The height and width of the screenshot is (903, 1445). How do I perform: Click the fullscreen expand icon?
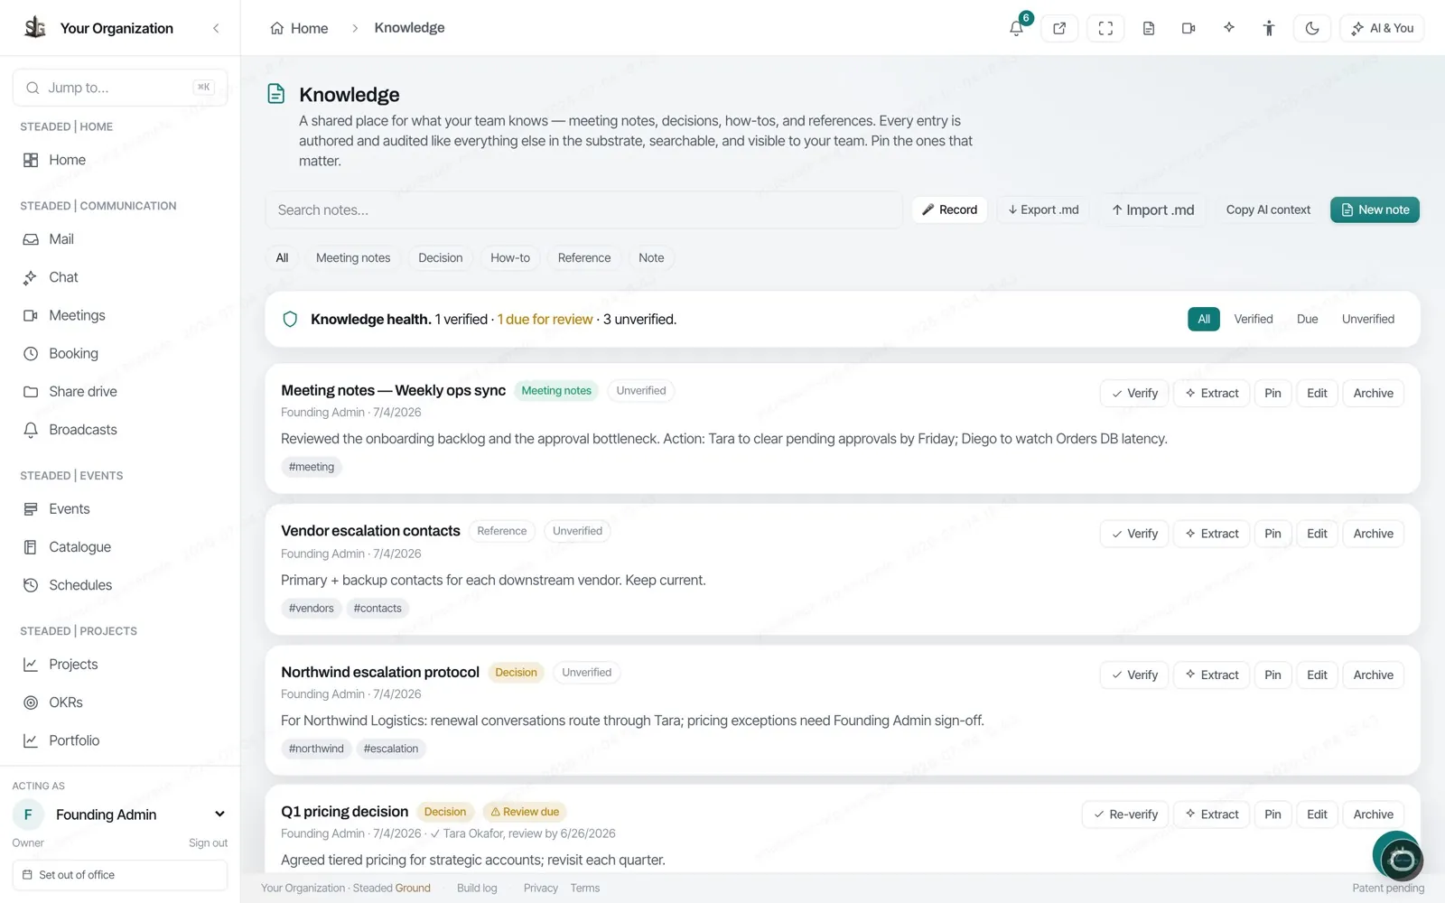(x=1105, y=28)
